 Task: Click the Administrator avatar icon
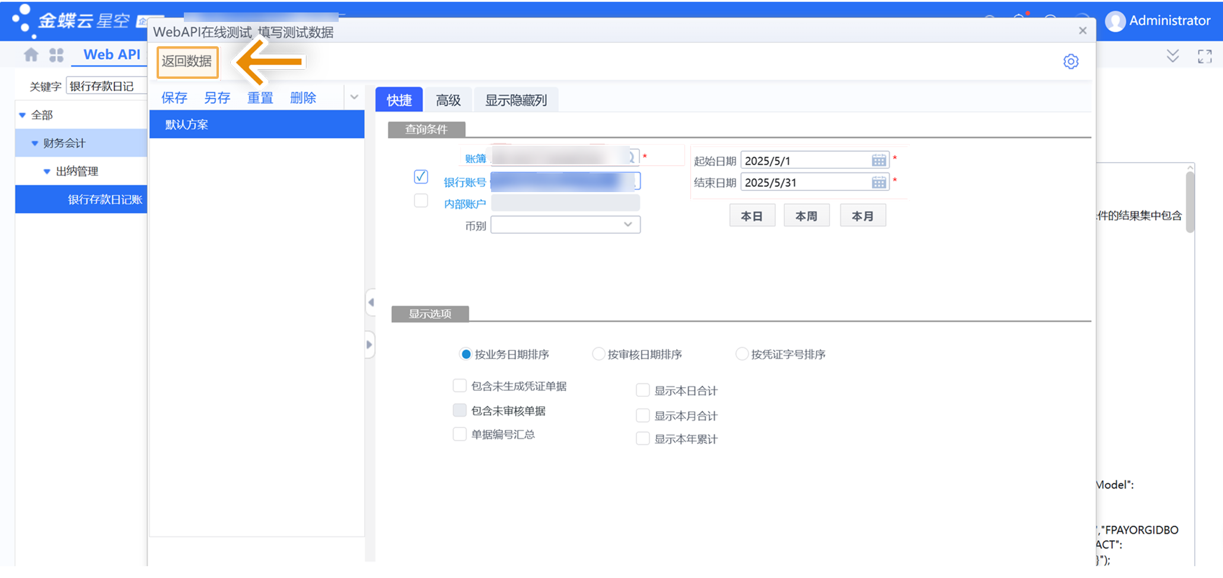pyautogui.click(x=1116, y=21)
